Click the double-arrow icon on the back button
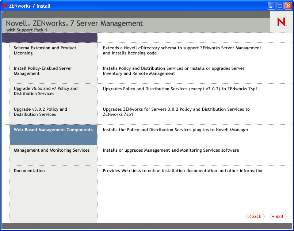 249,216
